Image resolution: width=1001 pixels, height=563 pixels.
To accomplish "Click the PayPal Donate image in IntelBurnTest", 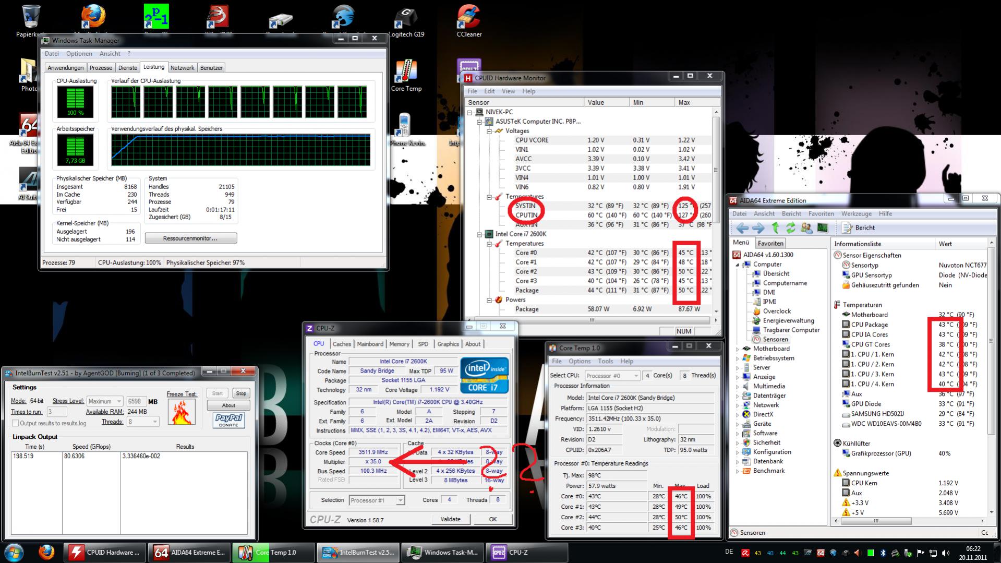I will coord(228,421).
